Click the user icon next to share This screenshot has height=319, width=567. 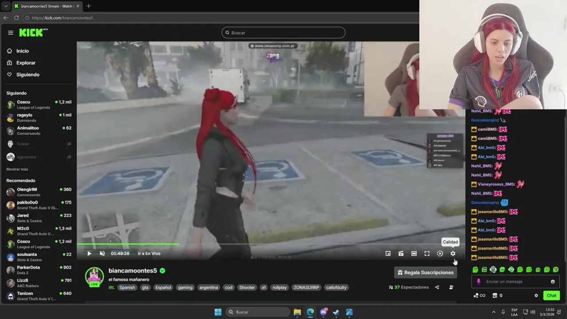tap(451, 287)
